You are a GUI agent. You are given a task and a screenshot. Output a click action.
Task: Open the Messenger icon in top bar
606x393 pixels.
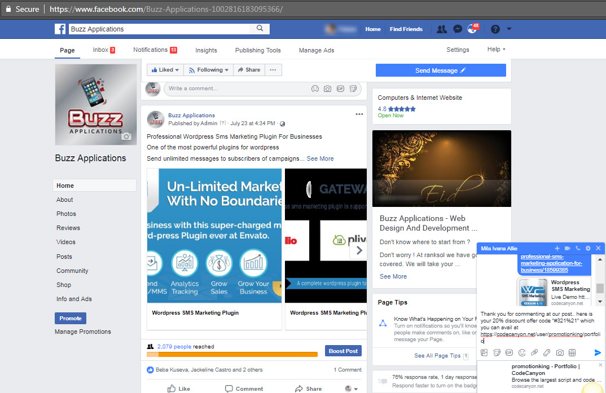pos(458,29)
